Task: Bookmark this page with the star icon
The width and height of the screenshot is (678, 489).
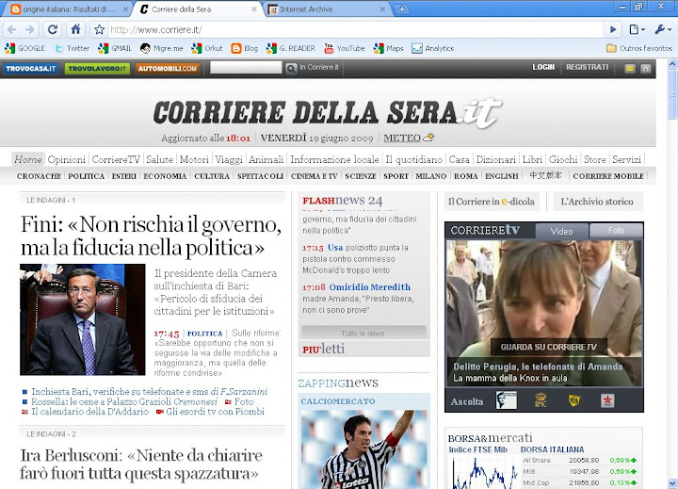Action: point(100,29)
